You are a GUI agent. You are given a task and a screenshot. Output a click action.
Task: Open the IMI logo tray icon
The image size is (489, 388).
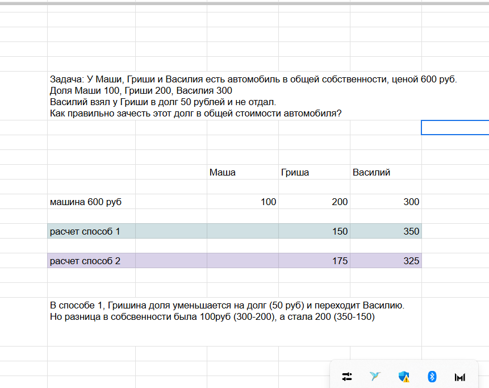[x=460, y=377]
